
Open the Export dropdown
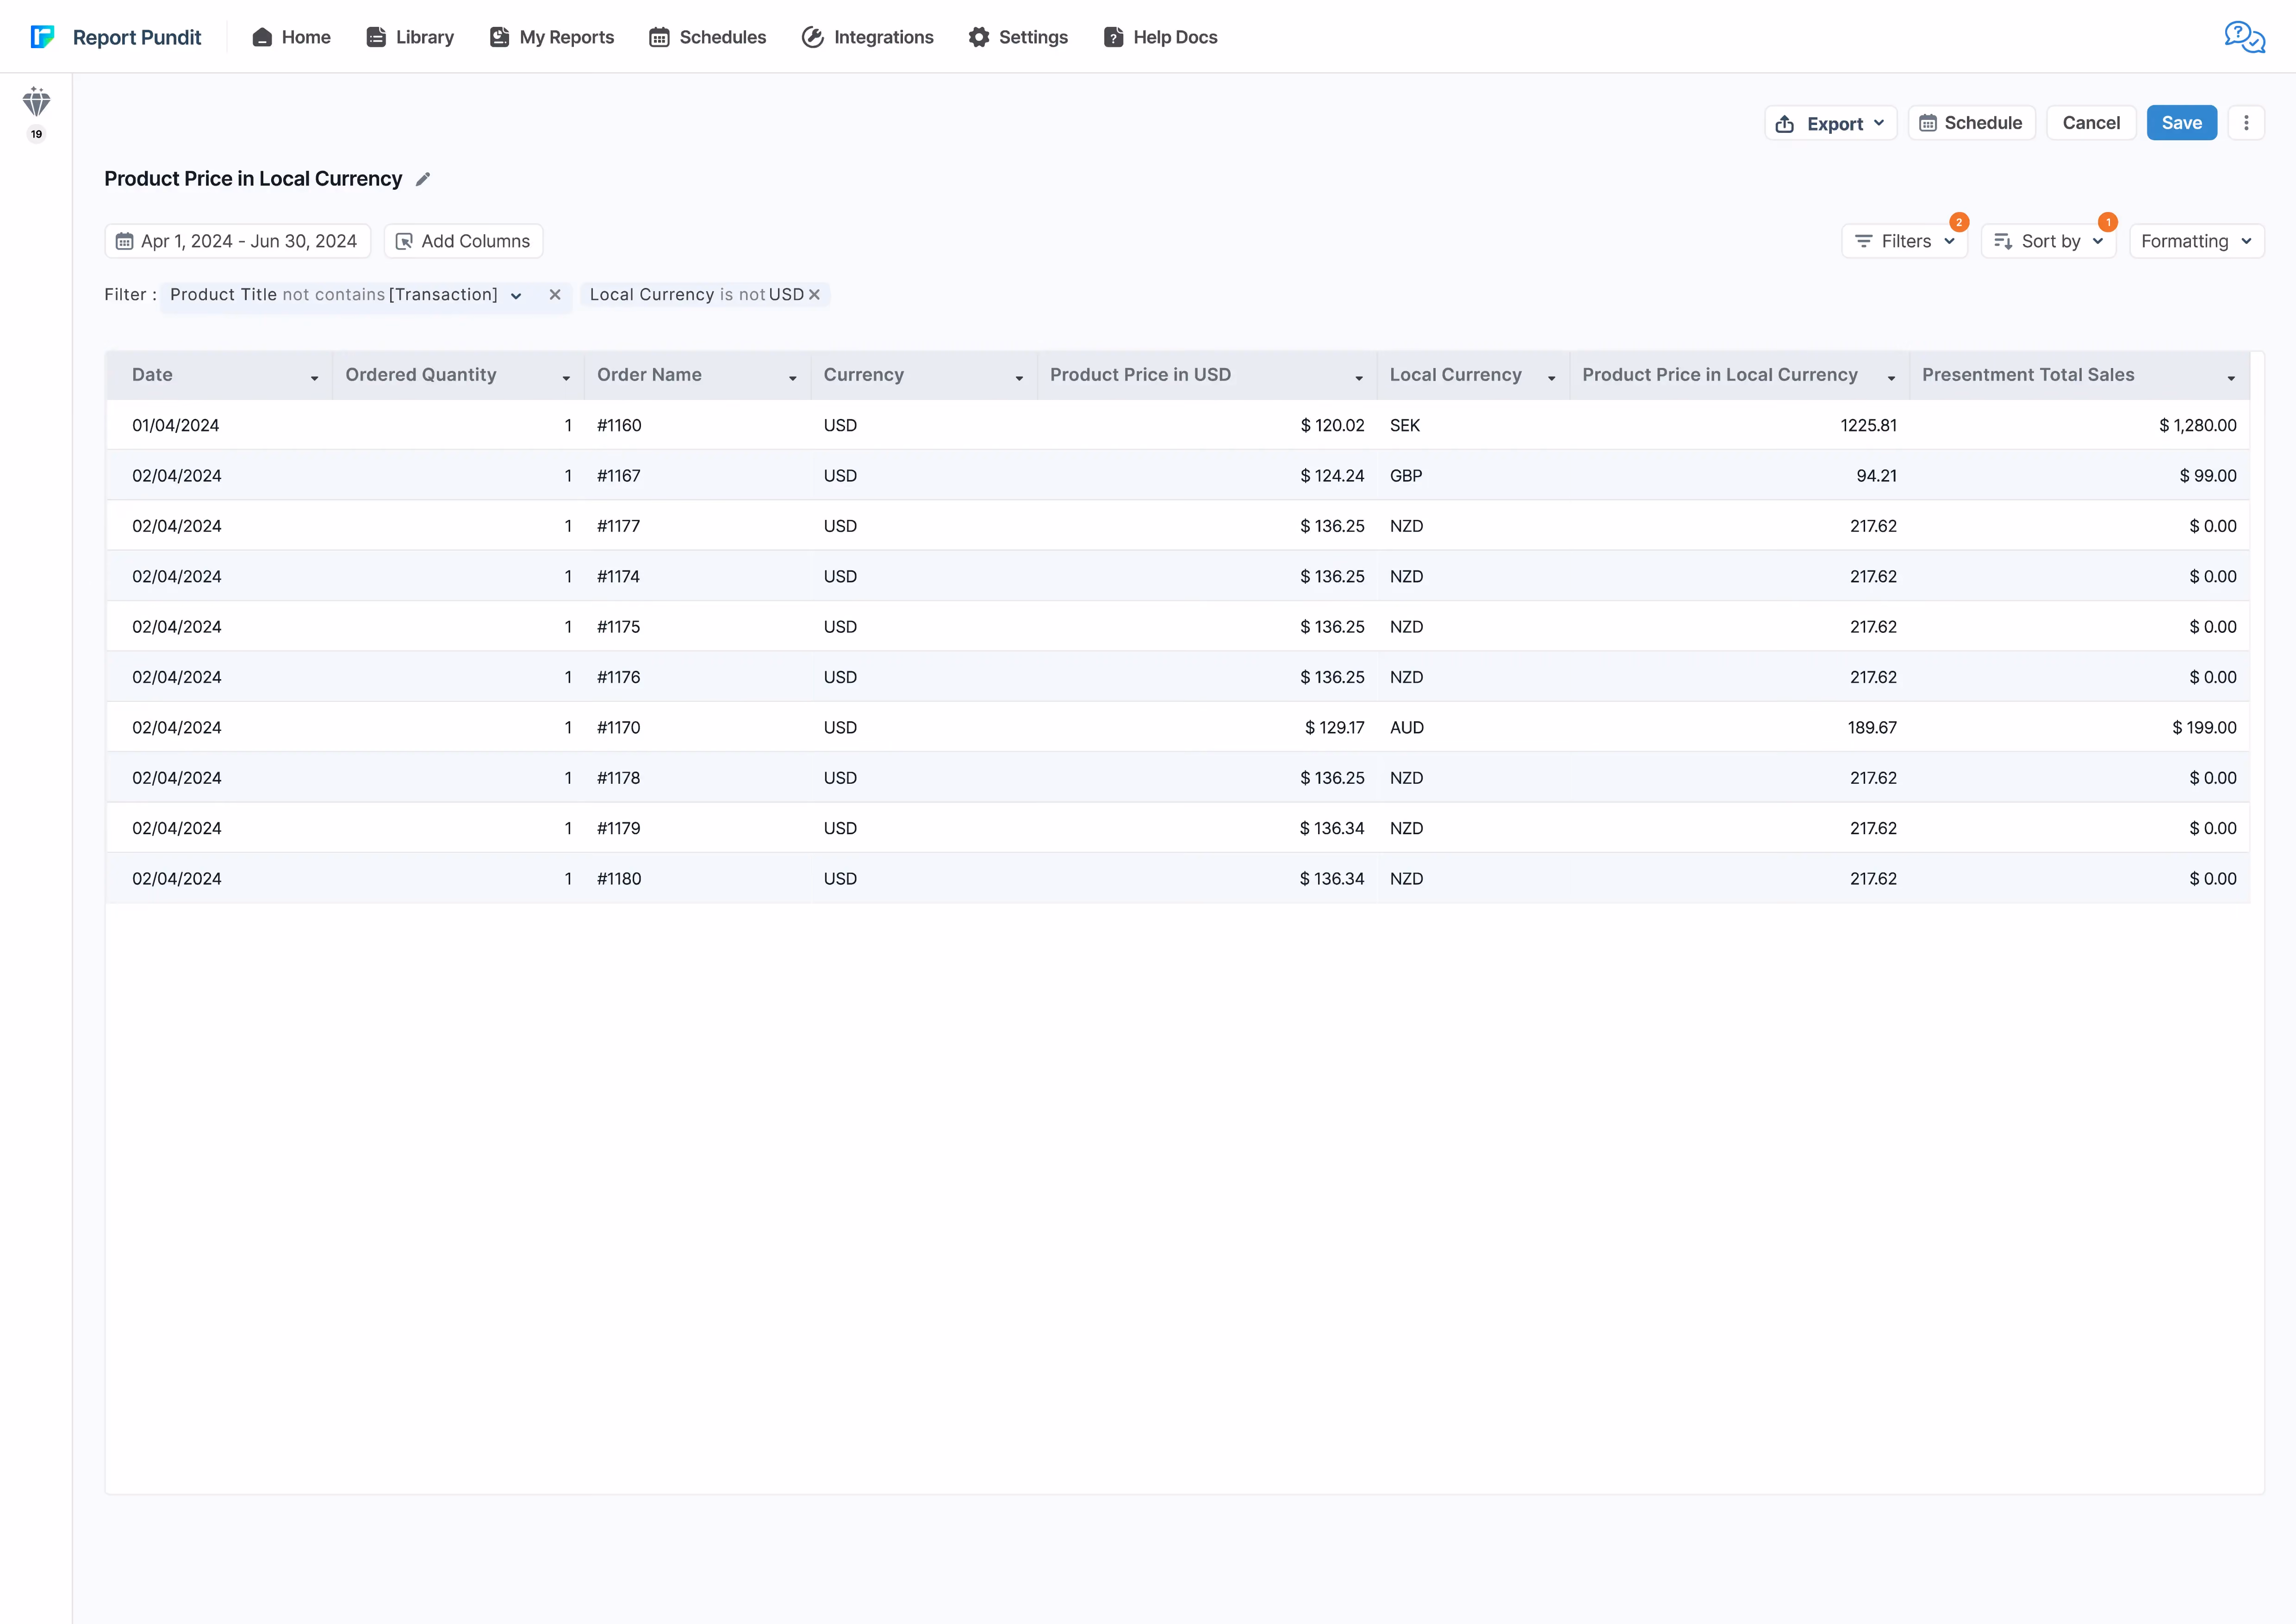[1830, 123]
